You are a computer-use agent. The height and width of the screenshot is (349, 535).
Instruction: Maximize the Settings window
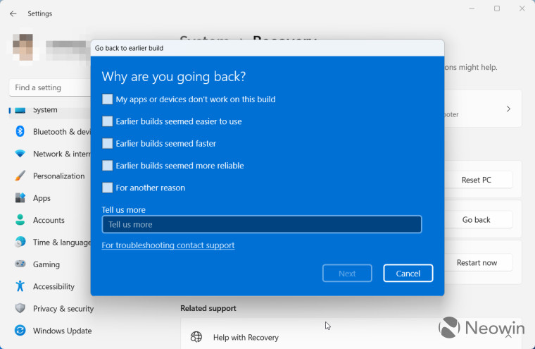tap(497, 8)
